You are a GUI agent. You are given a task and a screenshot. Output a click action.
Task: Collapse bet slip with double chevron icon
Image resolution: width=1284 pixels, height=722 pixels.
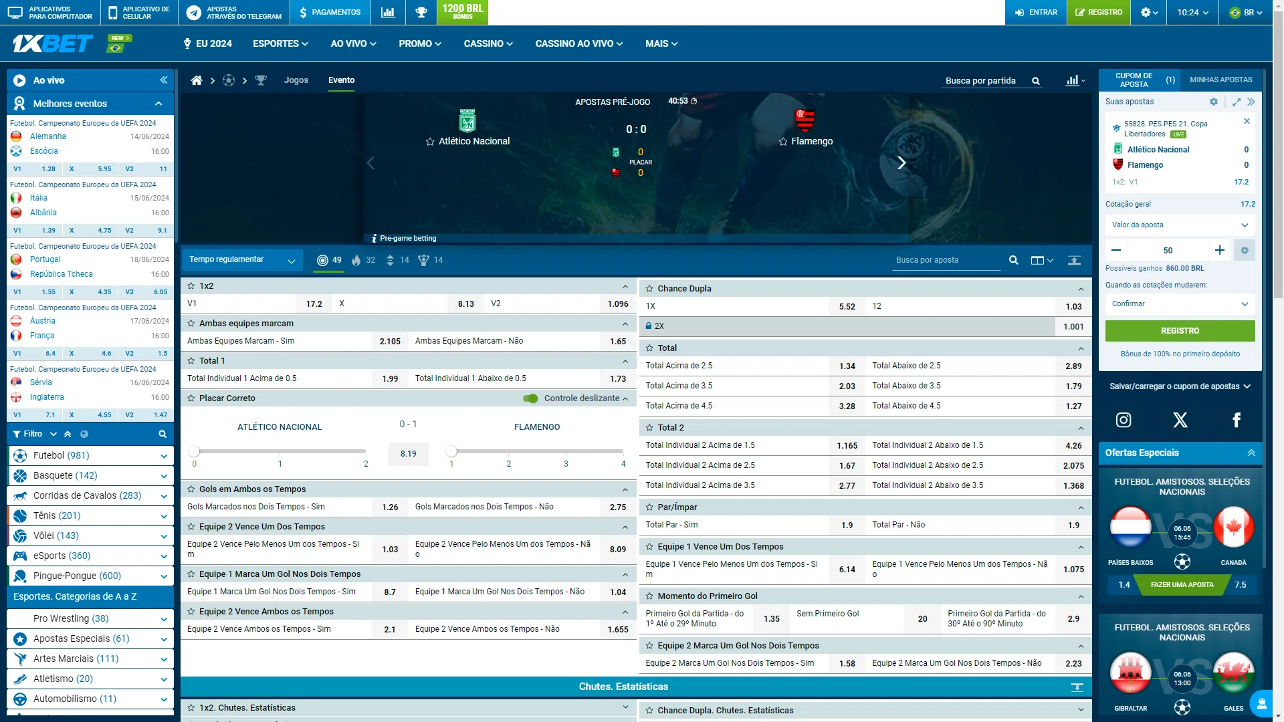click(x=1251, y=102)
